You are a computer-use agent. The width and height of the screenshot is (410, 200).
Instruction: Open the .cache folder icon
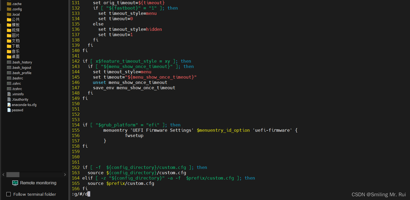point(9,4)
